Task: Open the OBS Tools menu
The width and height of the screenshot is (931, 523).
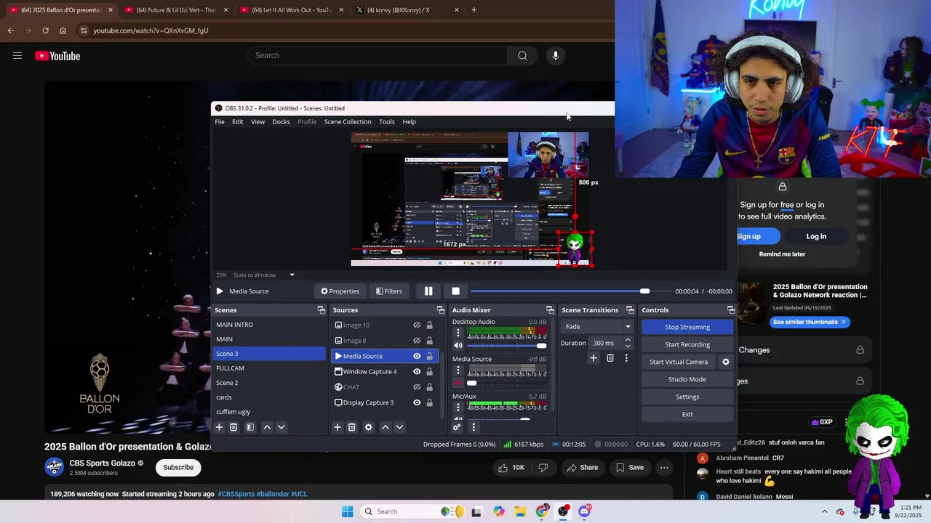Action: [x=387, y=122]
